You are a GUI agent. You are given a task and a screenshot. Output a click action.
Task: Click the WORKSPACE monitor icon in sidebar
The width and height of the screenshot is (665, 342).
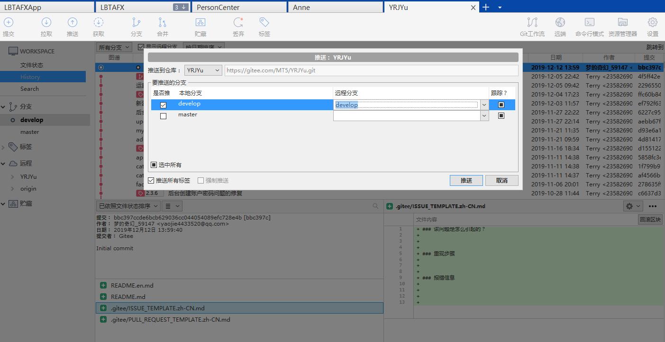pyautogui.click(x=13, y=51)
